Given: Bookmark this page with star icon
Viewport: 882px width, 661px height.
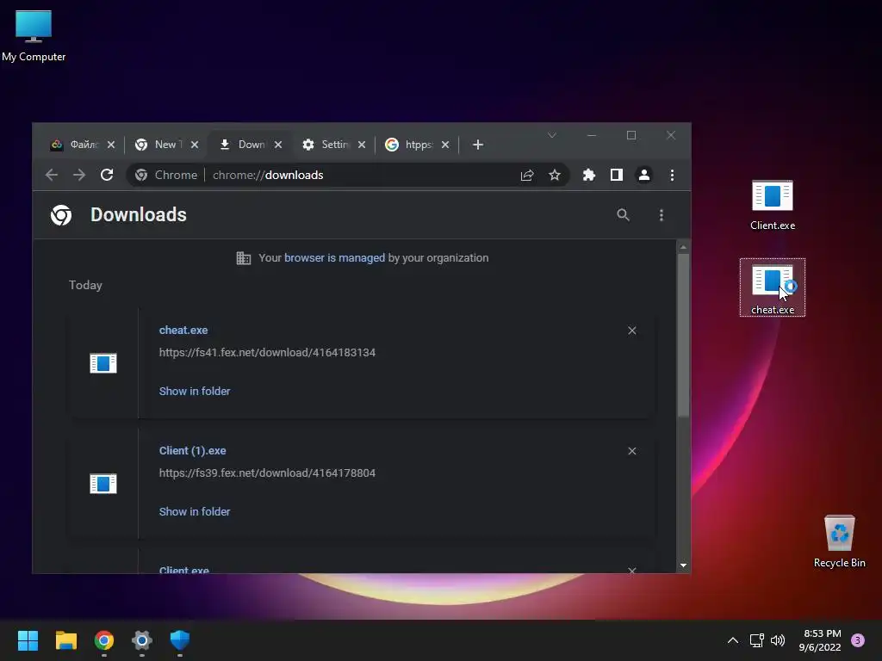Looking at the screenshot, I should 555,175.
